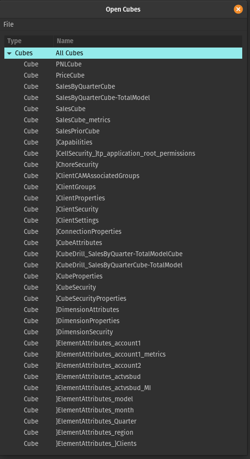Screen dimensions: 250x459
Task: Collapse the Cubes tree expander arrow
Action: tap(9, 53)
